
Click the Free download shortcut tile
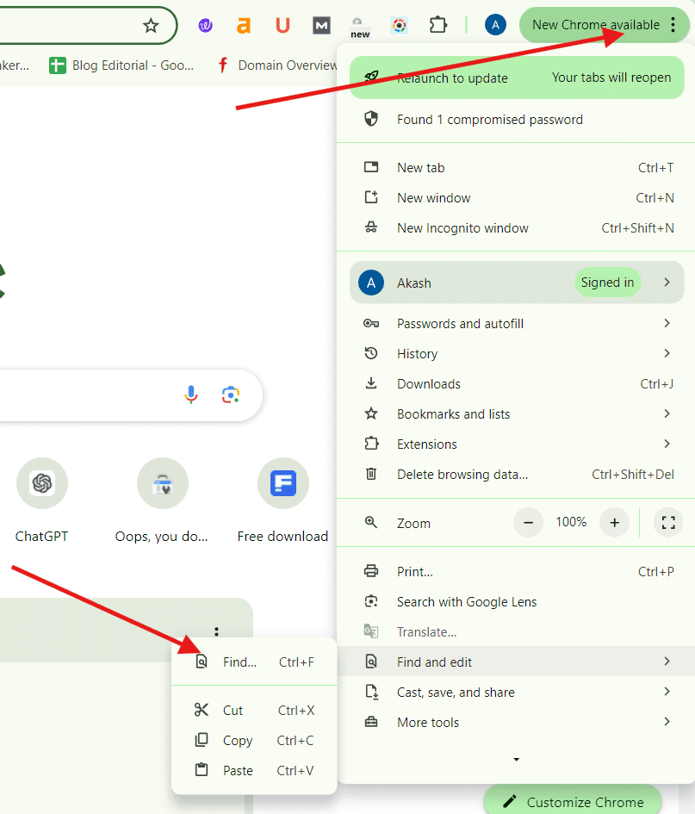click(x=282, y=484)
